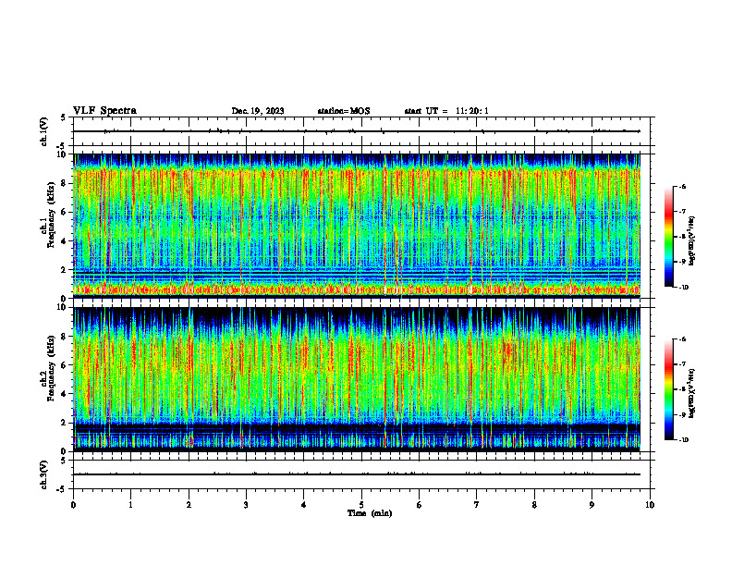Click time axis tick label "4"
This screenshot has width=732, height=566.
coord(304,505)
